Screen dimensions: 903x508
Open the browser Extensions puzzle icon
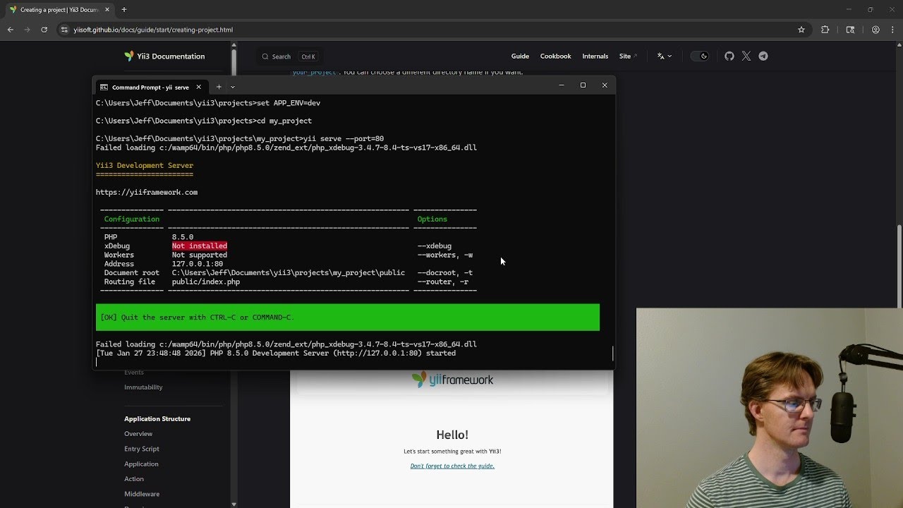[825, 30]
